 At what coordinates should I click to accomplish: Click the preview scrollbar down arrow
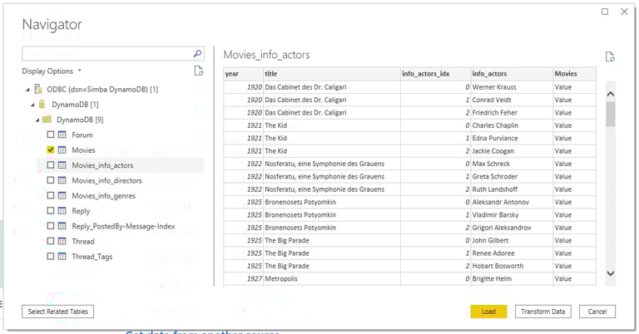point(610,273)
